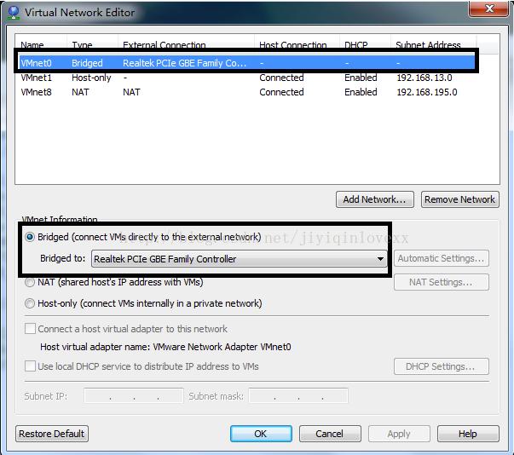Click the Enabled DHCP cell of the VMnet1 row
Screen dimensions: 514x455
(x=361, y=78)
